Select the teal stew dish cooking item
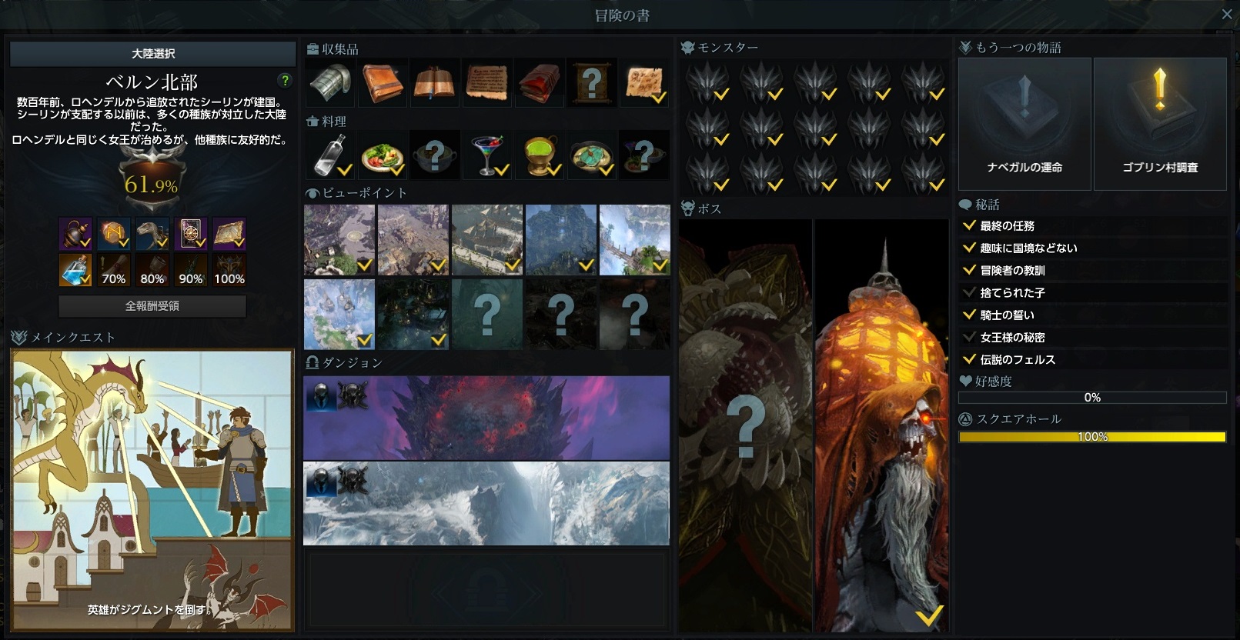 pos(592,155)
